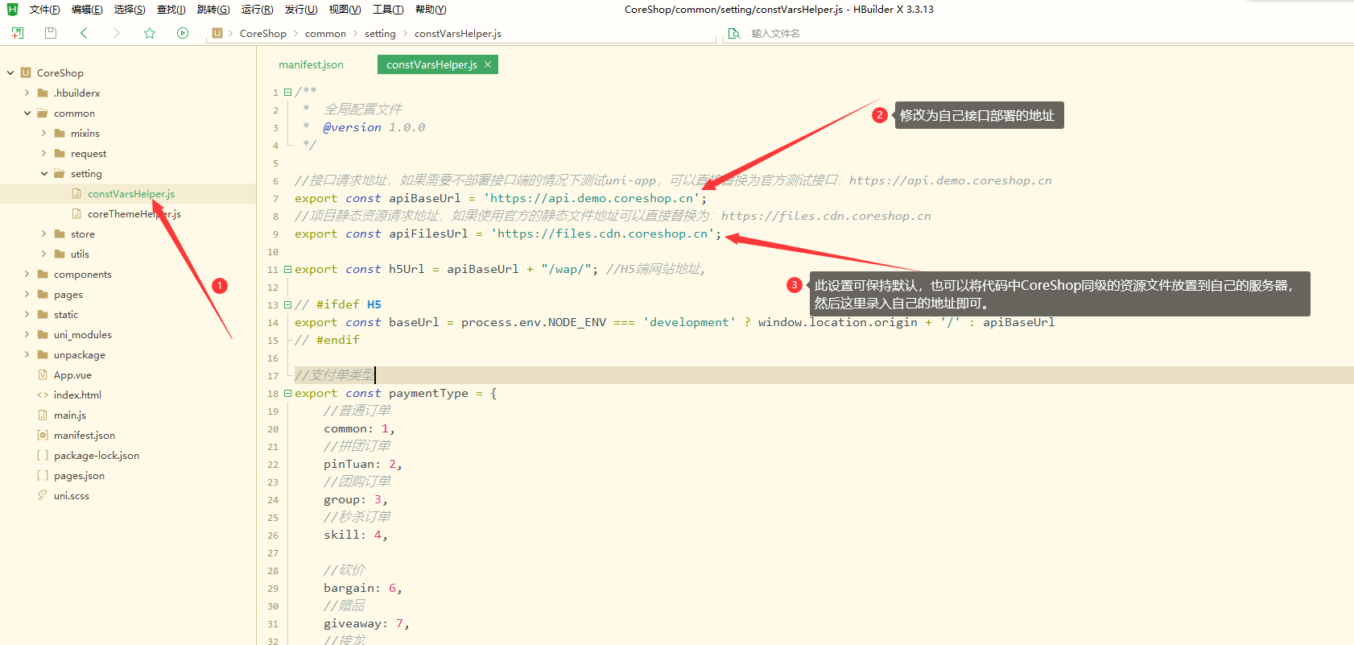Click the index.html file icon

(x=43, y=395)
